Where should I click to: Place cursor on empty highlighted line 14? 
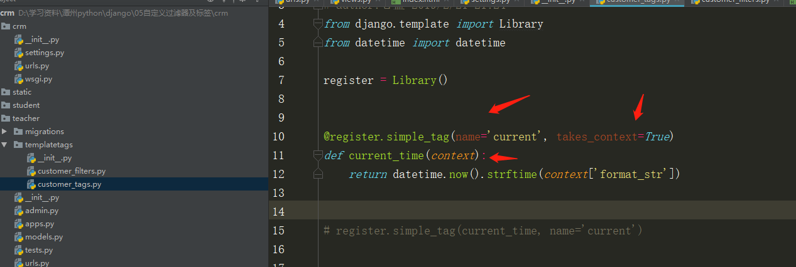tap(532, 210)
